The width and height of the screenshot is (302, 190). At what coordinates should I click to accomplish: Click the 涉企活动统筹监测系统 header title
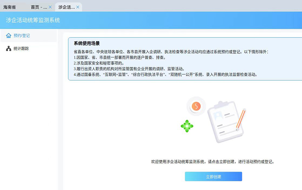coord(33,20)
